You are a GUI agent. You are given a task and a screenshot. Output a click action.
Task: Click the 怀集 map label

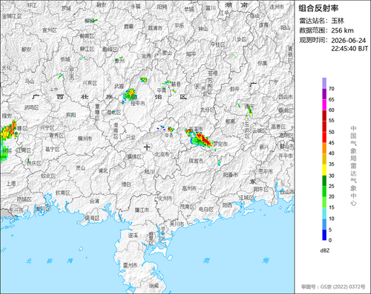[263, 63]
